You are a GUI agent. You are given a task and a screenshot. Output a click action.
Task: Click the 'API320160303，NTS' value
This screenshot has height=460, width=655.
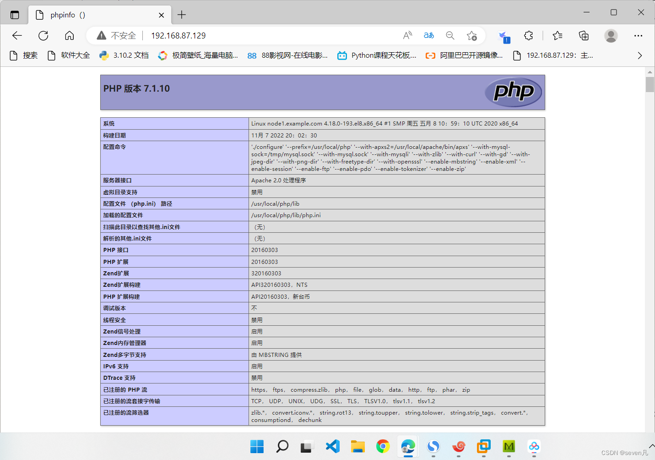(x=279, y=285)
